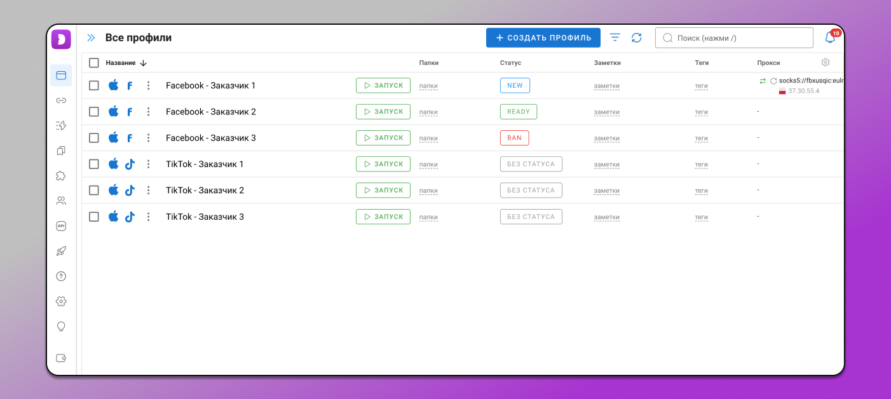Toggle the select all profiles checkbox
Screen dimensions: 891x399
point(94,63)
